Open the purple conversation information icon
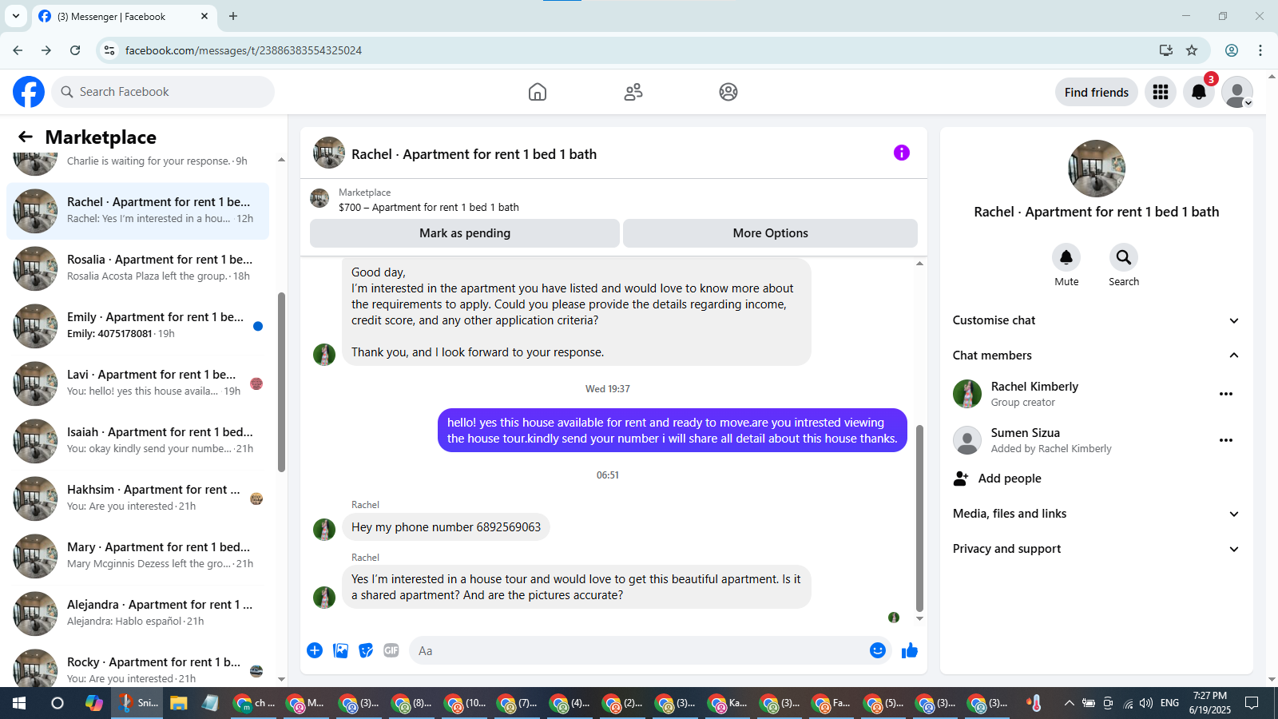 coord(902,153)
